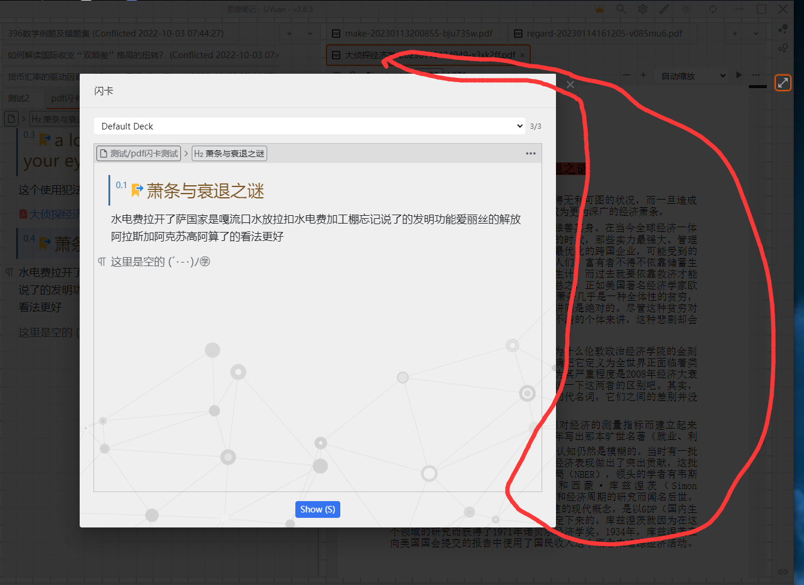Click the 大侦探经济 PDF link in the left document
804x585 pixels.
[55, 214]
